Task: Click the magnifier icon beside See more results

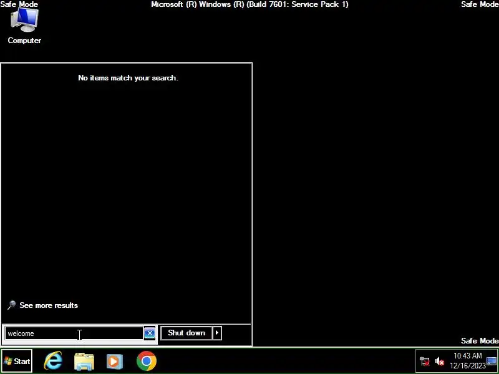Action: 11,305
